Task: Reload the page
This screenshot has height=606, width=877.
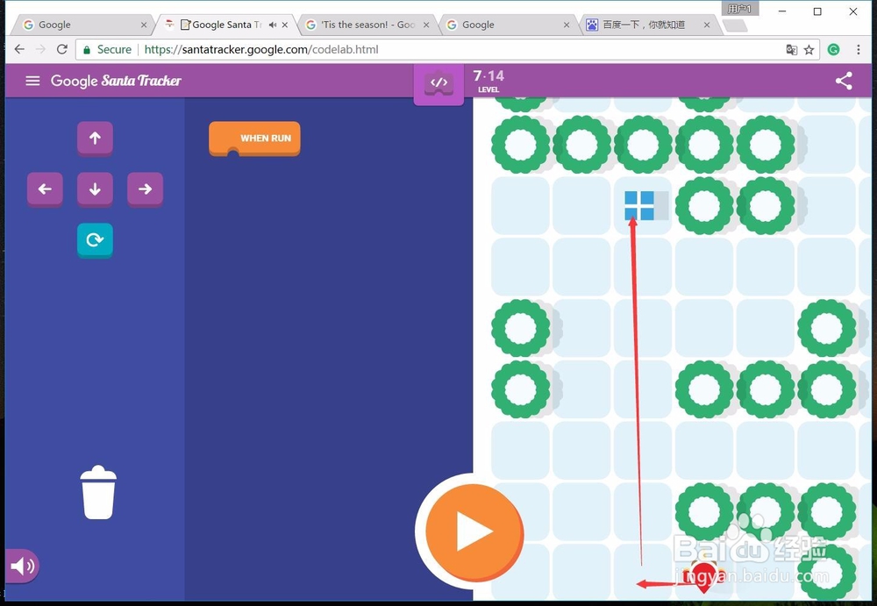Action: (x=62, y=49)
